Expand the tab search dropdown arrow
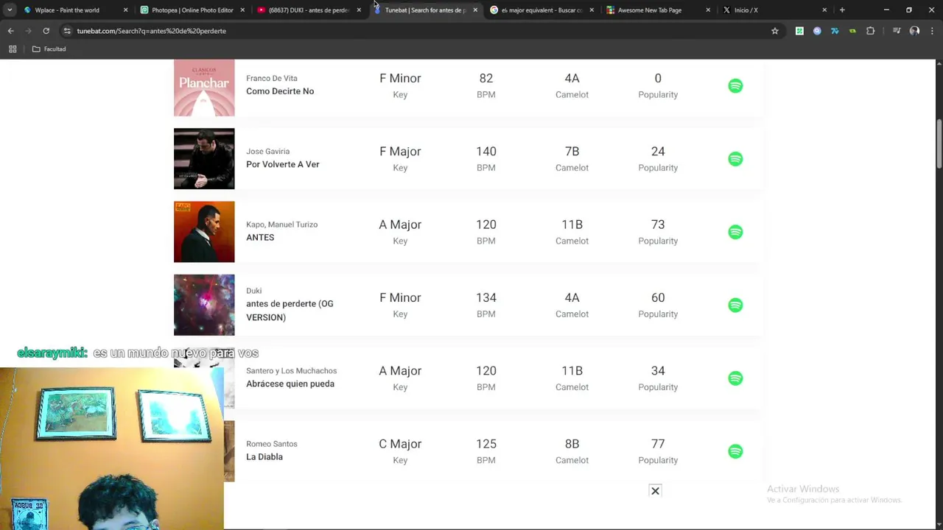This screenshot has height=530, width=943. pos(10,10)
